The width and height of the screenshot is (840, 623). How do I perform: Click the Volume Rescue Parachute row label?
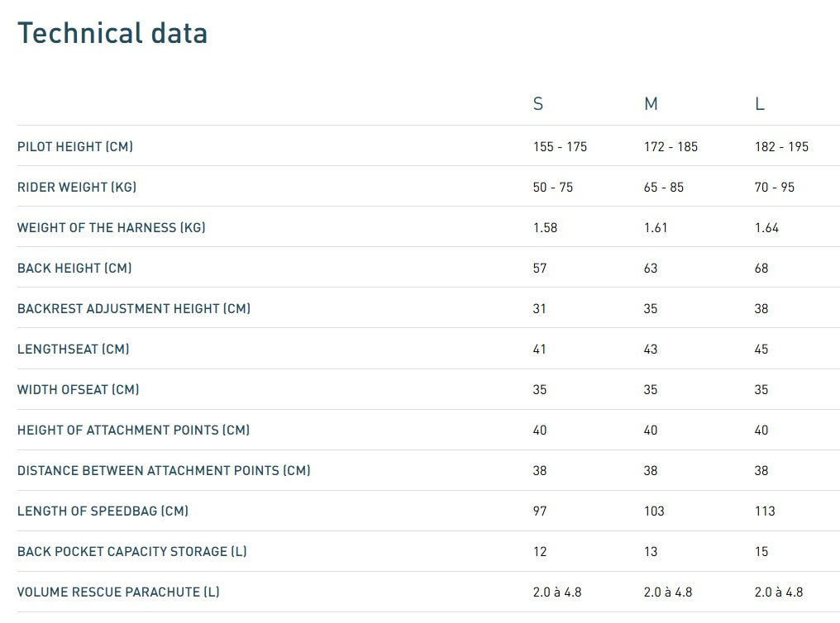118,592
